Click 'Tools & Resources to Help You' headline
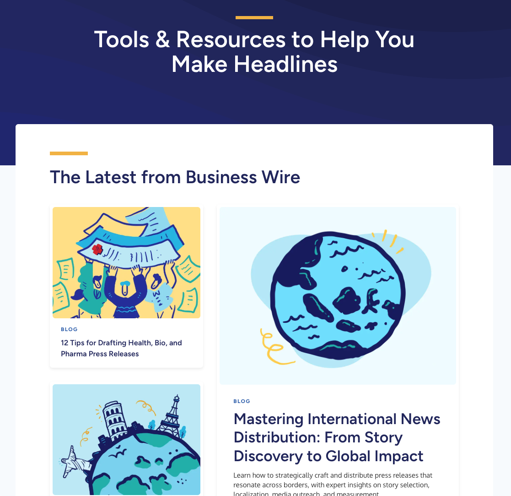 click(x=254, y=52)
